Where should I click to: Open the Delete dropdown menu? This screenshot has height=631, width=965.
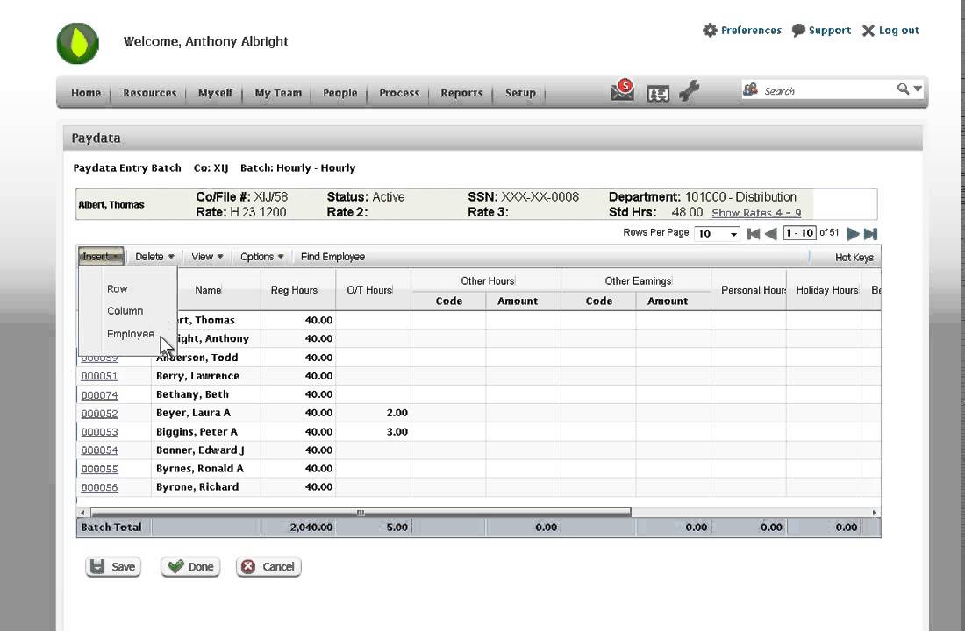pyautogui.click(x=154, y=257)
